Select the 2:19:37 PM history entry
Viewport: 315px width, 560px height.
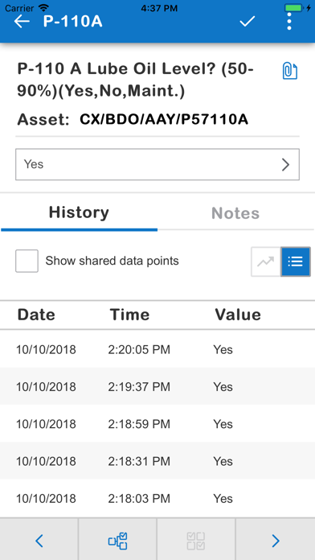click(157, 386)
